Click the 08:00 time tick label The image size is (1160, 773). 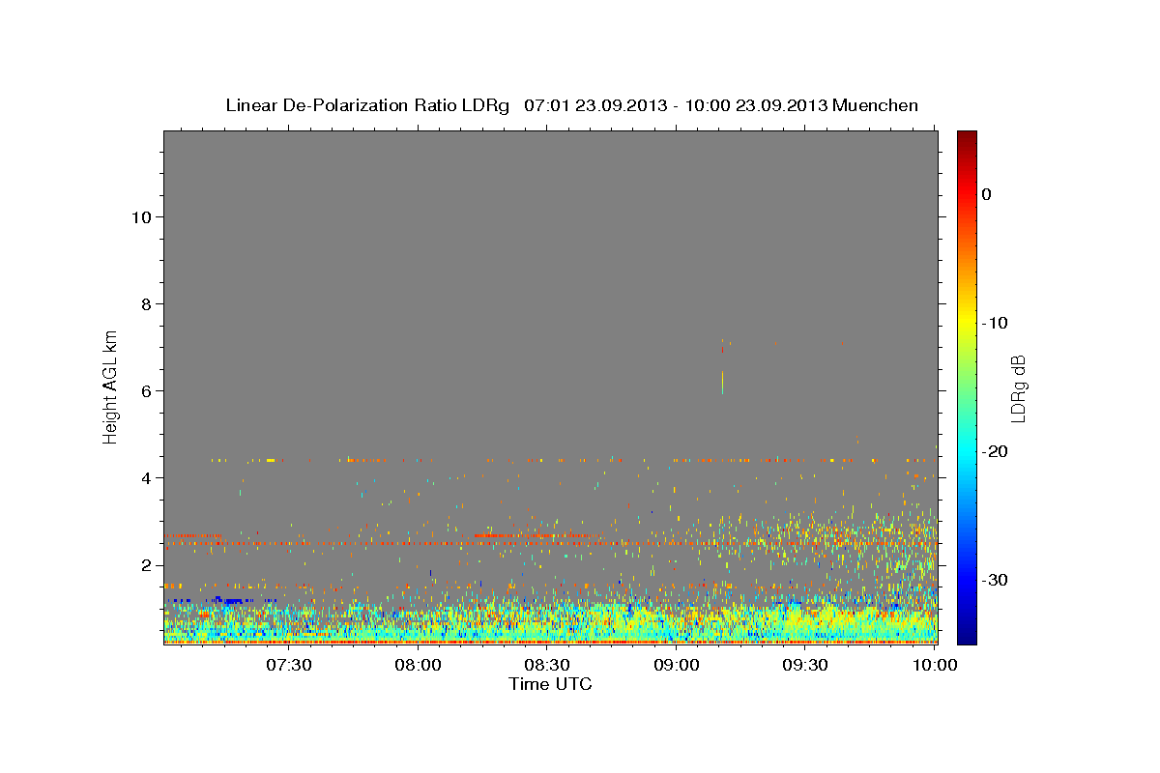coord(419,666)
